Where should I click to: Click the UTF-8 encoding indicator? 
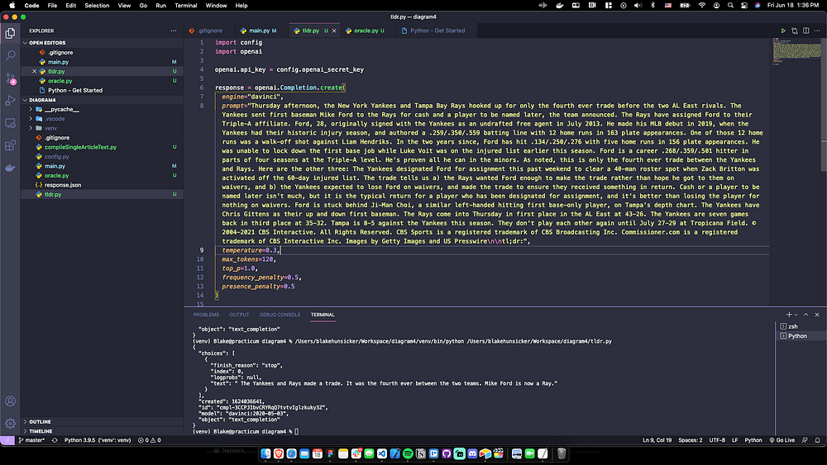(x=717, y=440)
